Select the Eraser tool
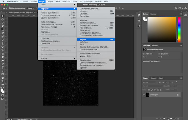The width and height of the screenshot is (188, 120). click(x=3, y=50)
